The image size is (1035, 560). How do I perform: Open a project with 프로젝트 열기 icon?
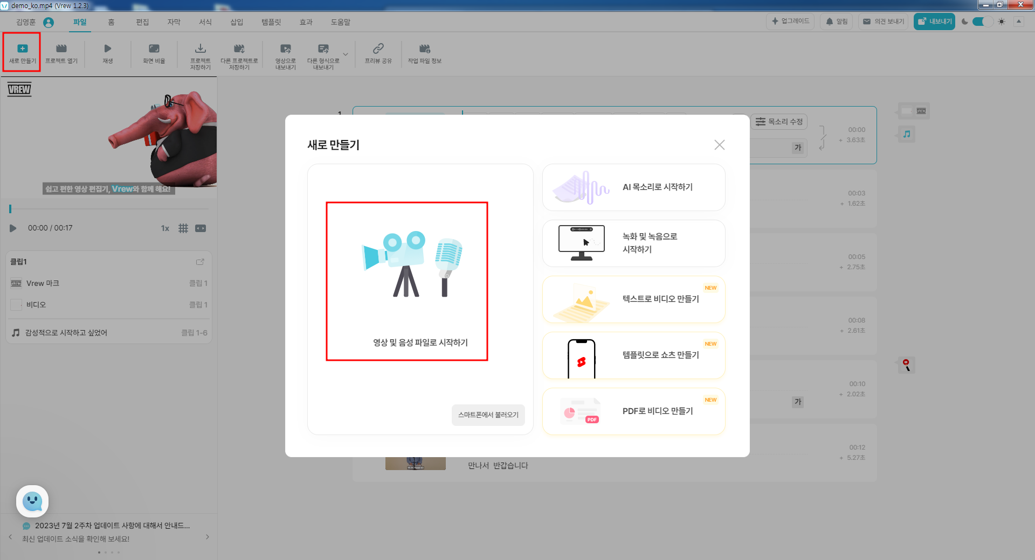[61, 52]
